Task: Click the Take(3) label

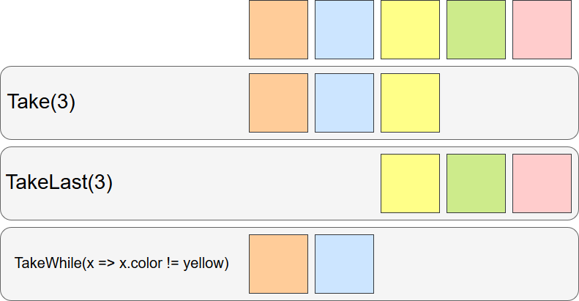Action: point(41,102)
